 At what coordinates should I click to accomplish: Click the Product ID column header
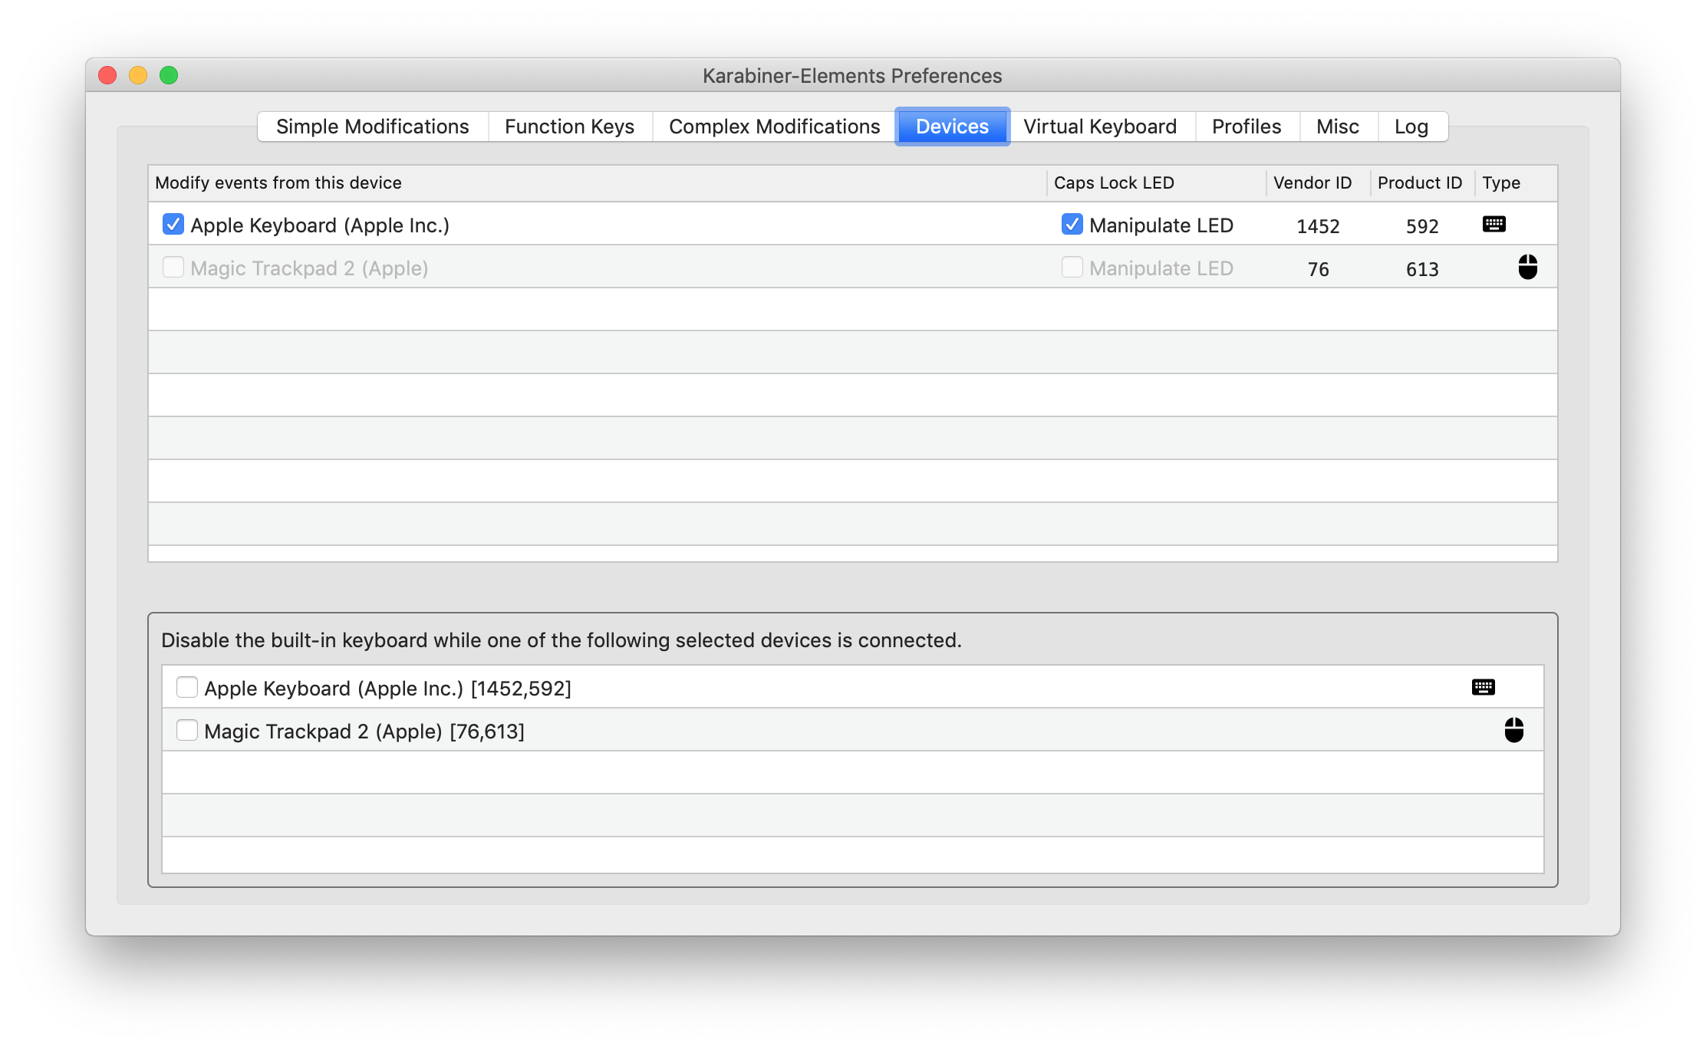[x=1419, y=183]
